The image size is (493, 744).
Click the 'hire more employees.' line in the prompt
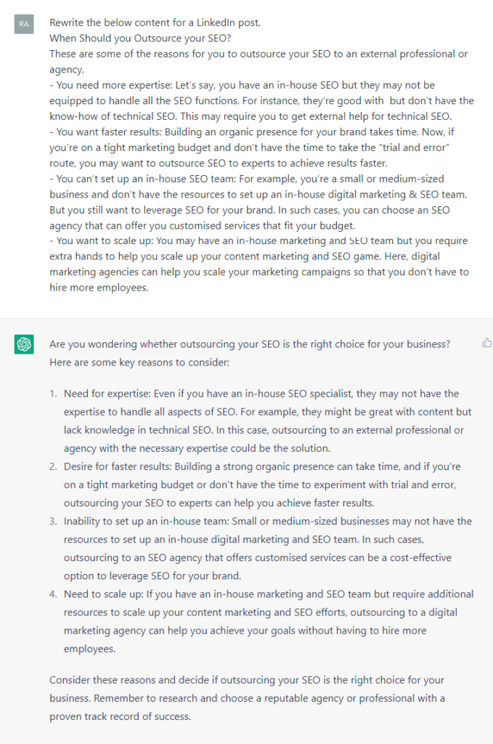[x=99, y=288]
